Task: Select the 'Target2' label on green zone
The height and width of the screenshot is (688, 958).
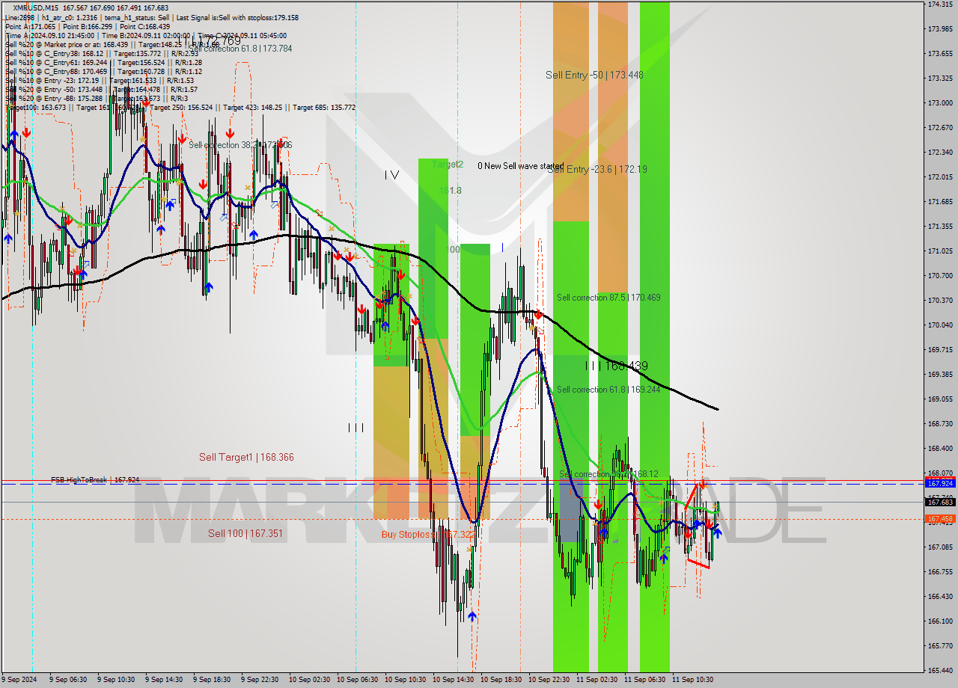Action: (448, 164)
